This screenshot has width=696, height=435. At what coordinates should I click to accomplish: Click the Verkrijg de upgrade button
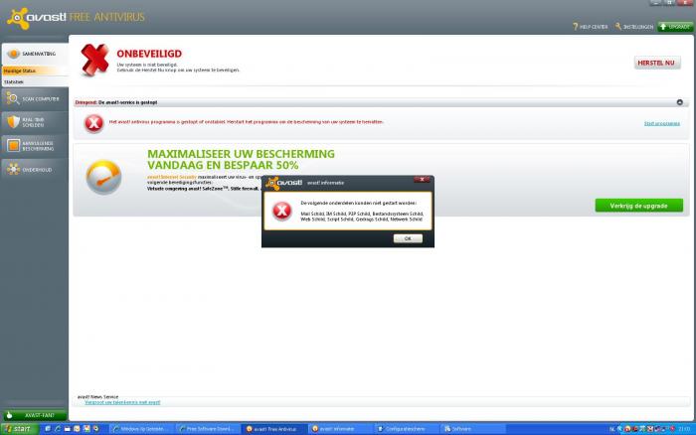(638, 206)
